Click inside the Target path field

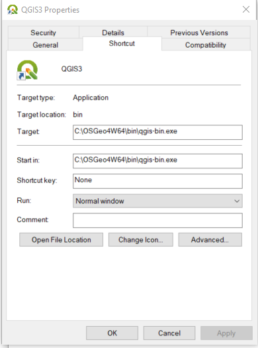(157, 133)
